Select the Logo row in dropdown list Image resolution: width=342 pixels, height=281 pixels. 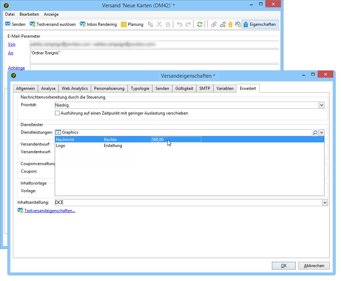pos(189,146)
